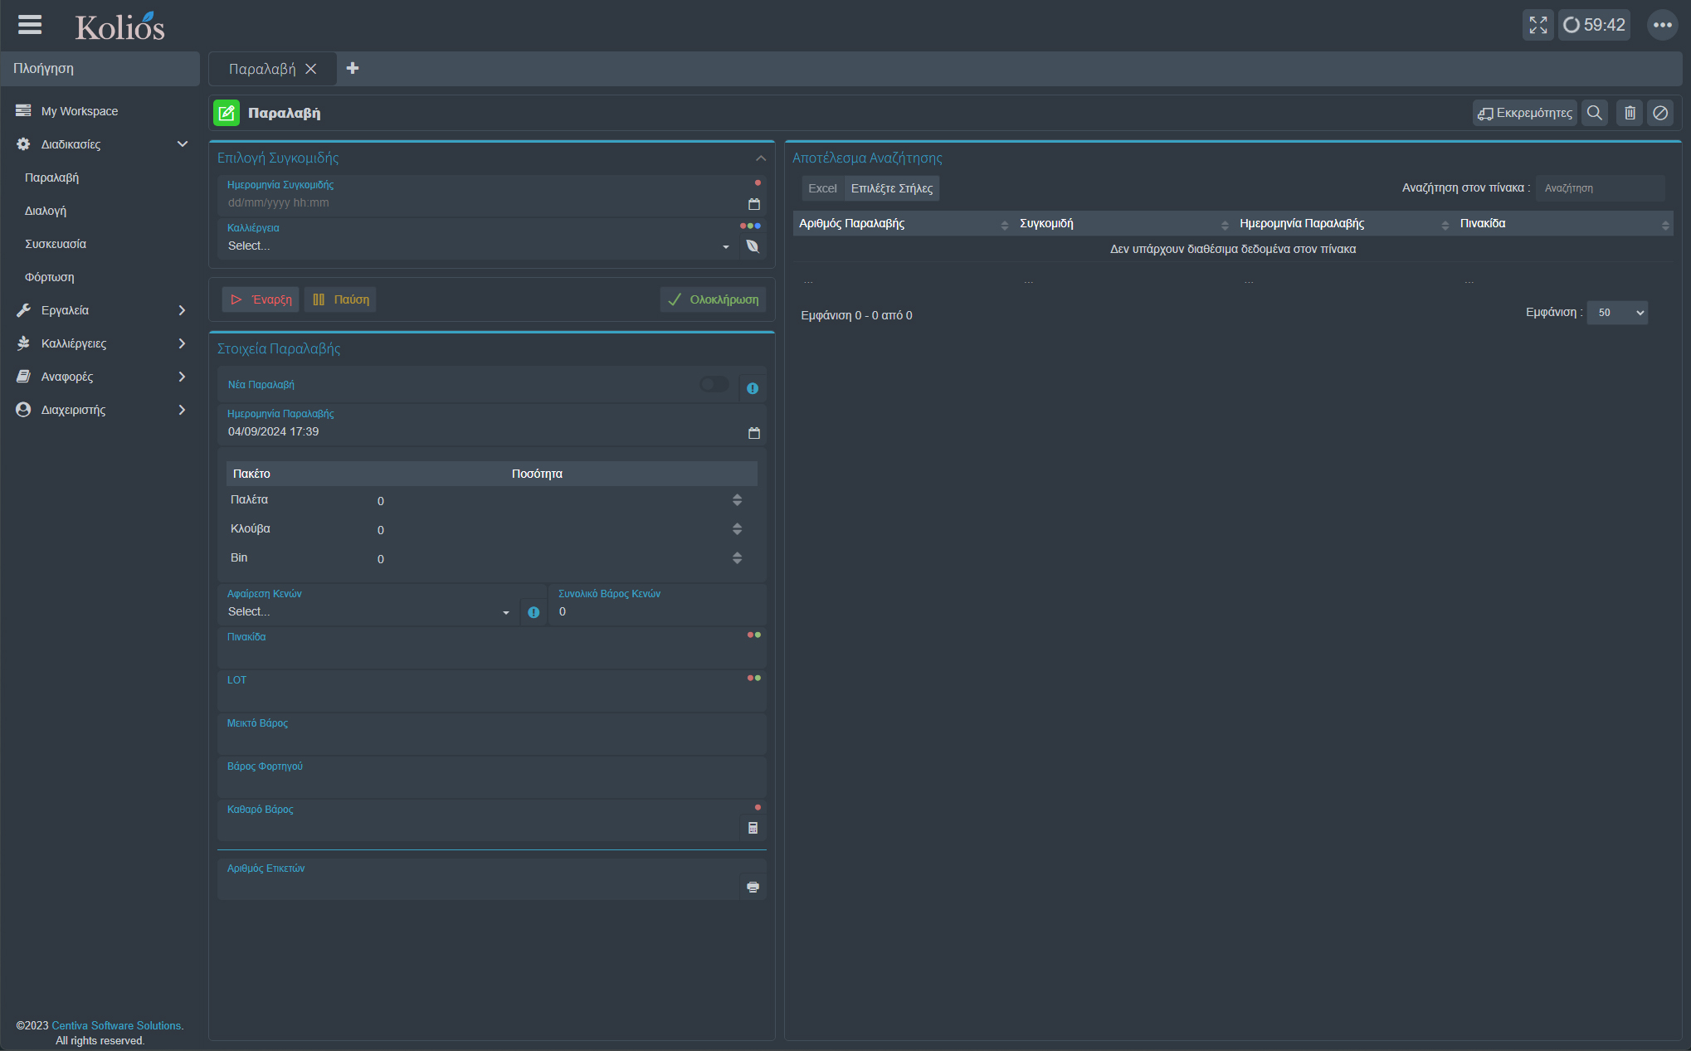Adjust the Κλούβα quantity stepper
This screenshot has height=1051, width=1691.
pyautogui.click(x=737, y=529)
